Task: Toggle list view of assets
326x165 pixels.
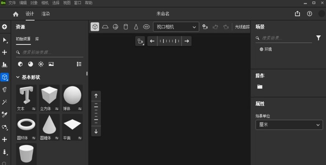Action: [79, 64]
